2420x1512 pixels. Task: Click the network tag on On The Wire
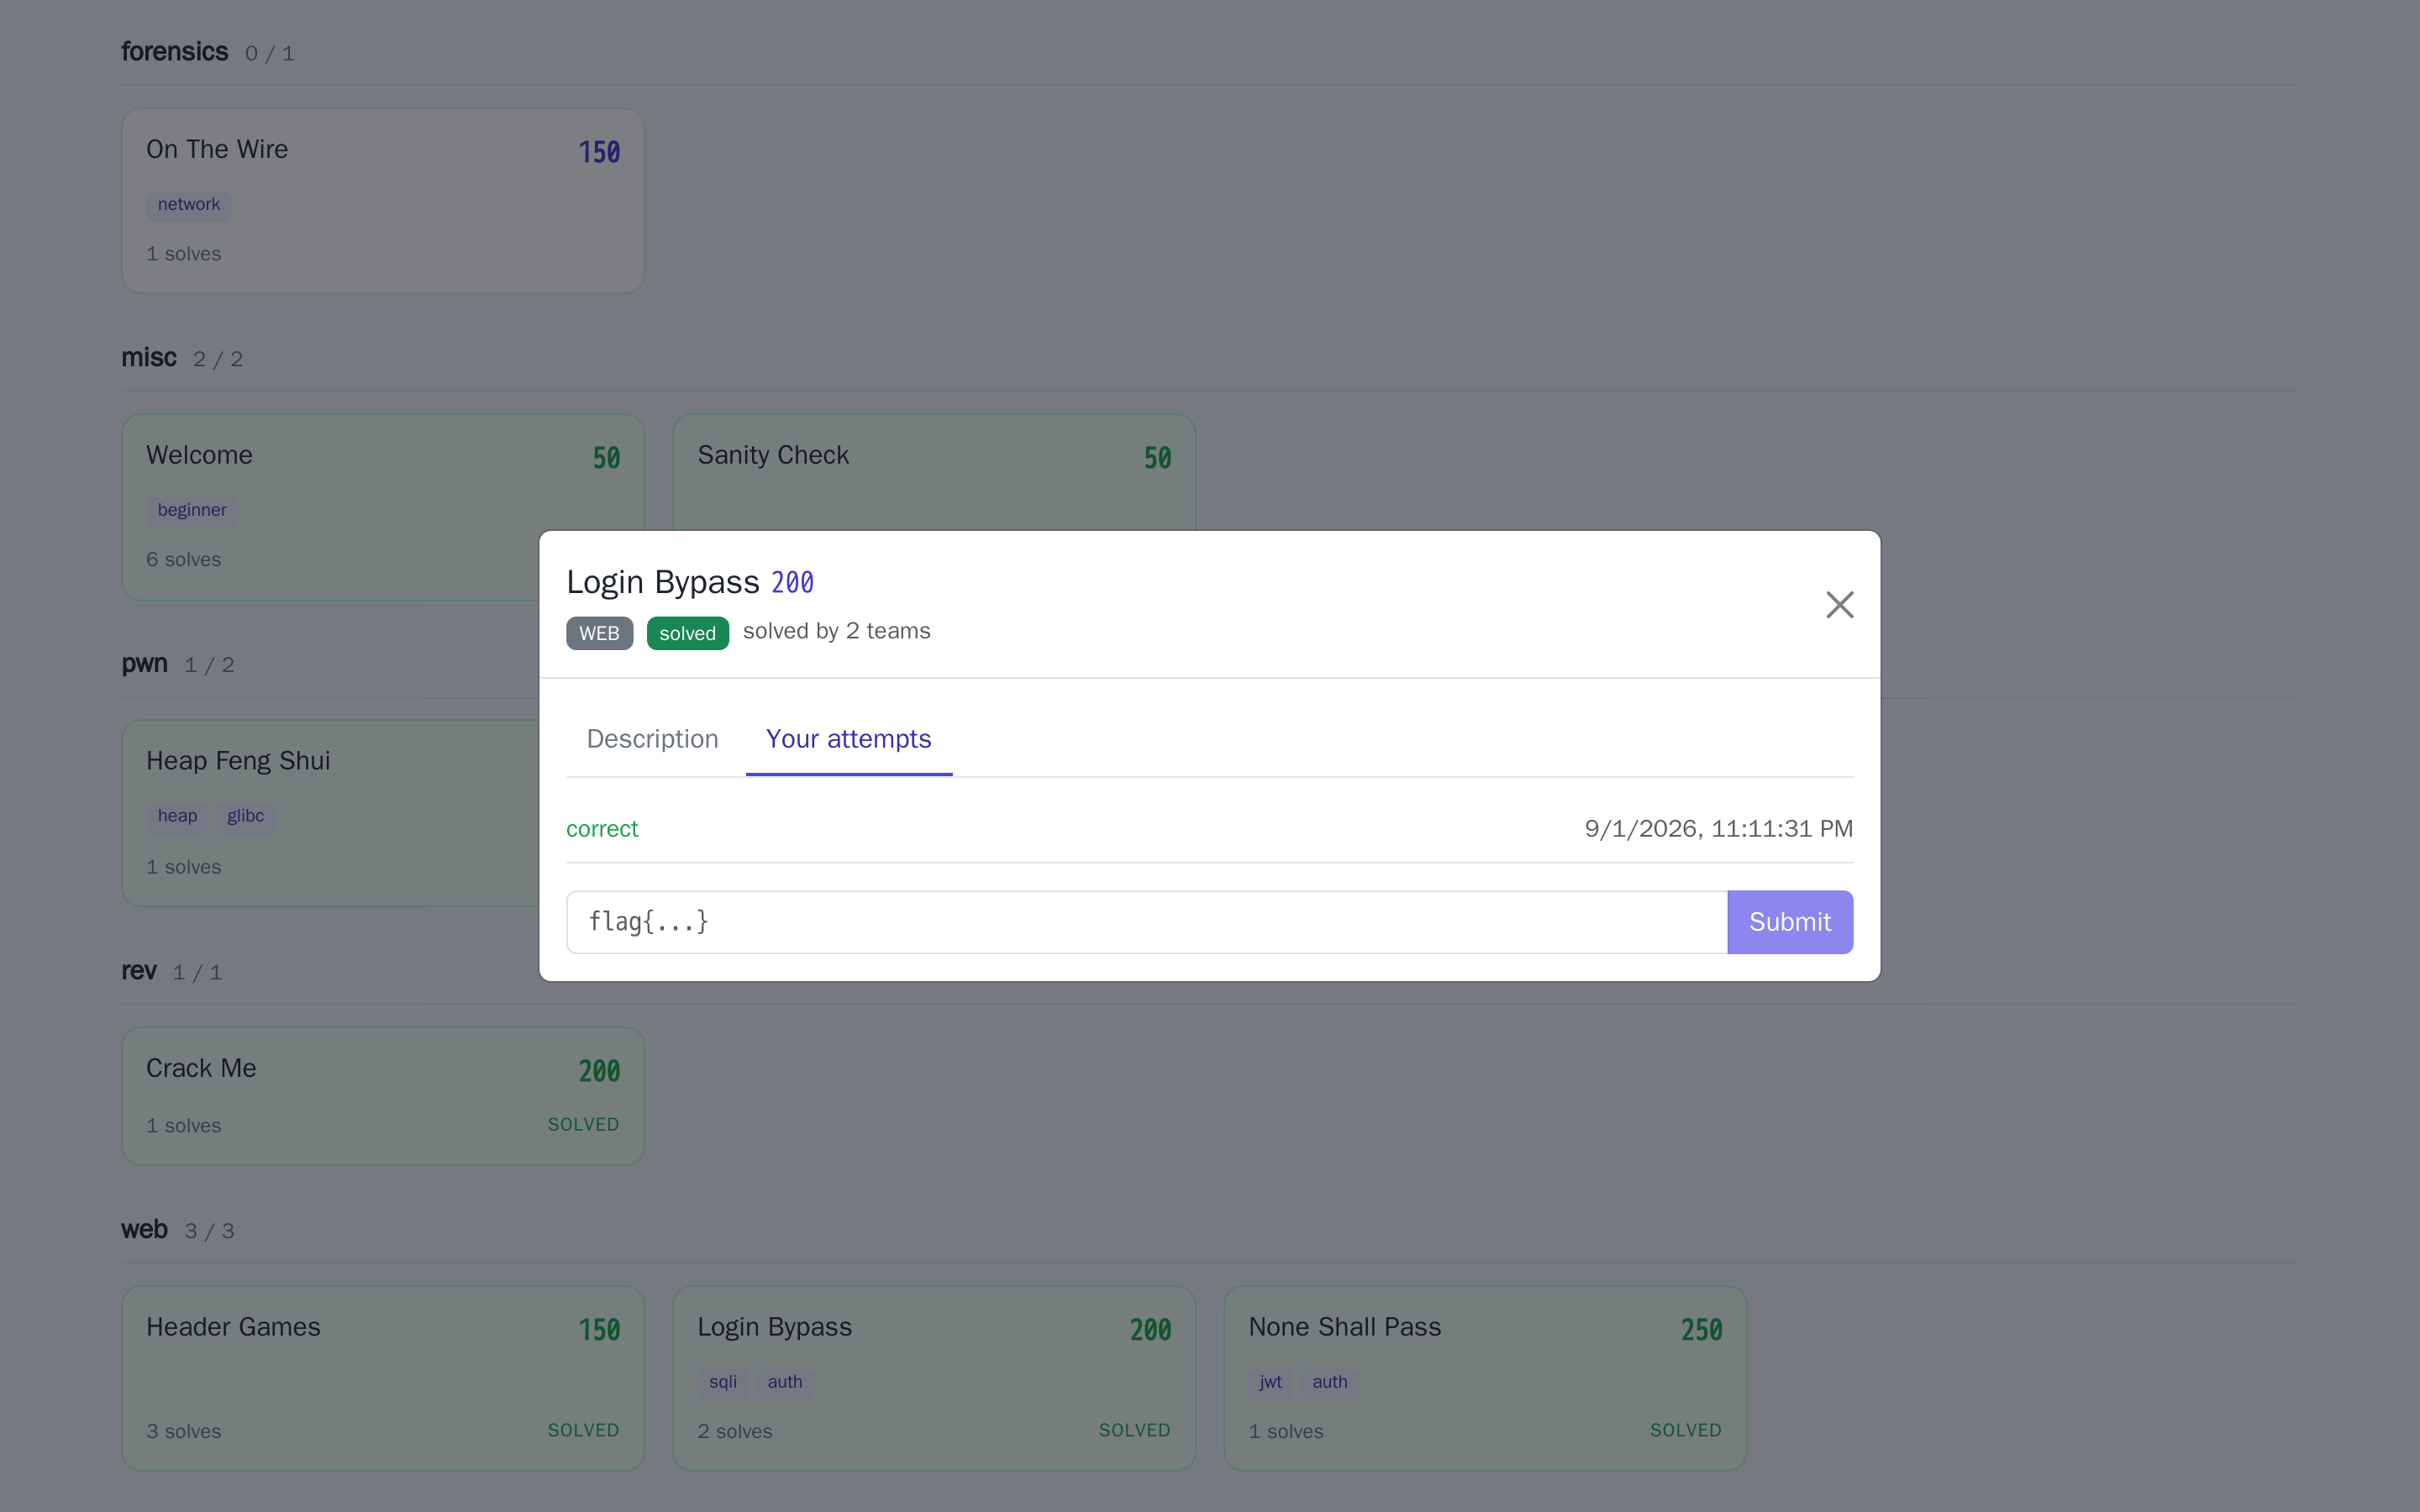(x=189, y=205)
